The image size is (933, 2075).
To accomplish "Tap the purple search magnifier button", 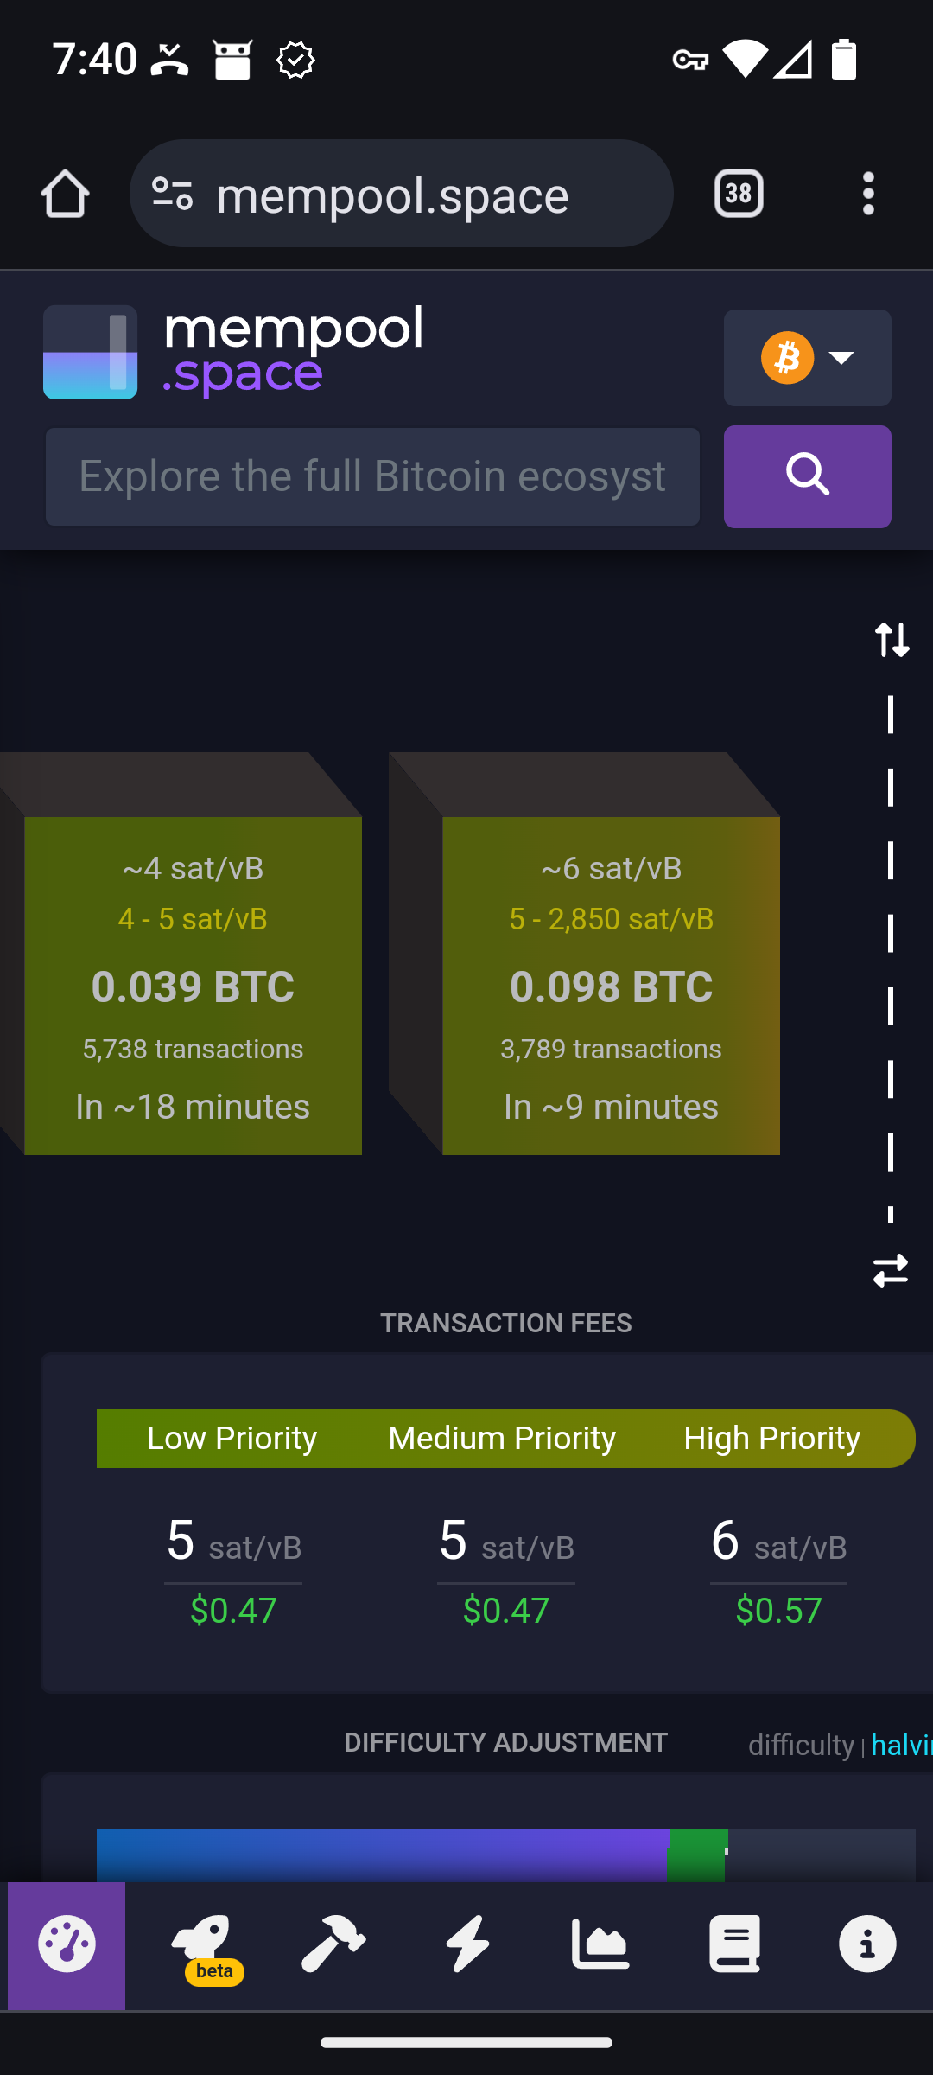I will (x=807, y=476).
